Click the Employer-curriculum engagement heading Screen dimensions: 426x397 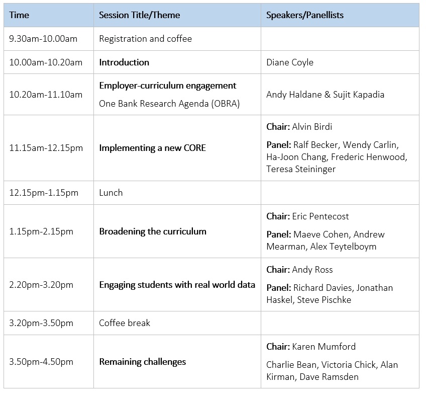[167, 86]
